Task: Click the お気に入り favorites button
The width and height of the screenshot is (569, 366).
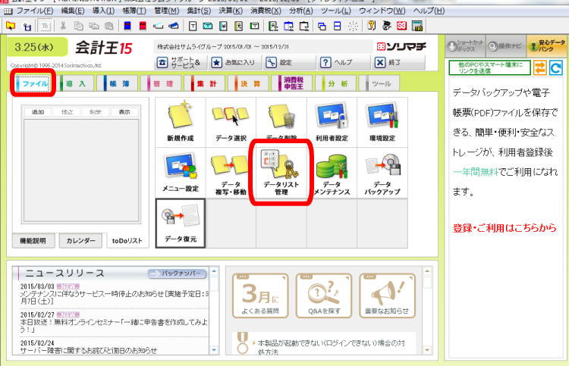Action: 234,63
